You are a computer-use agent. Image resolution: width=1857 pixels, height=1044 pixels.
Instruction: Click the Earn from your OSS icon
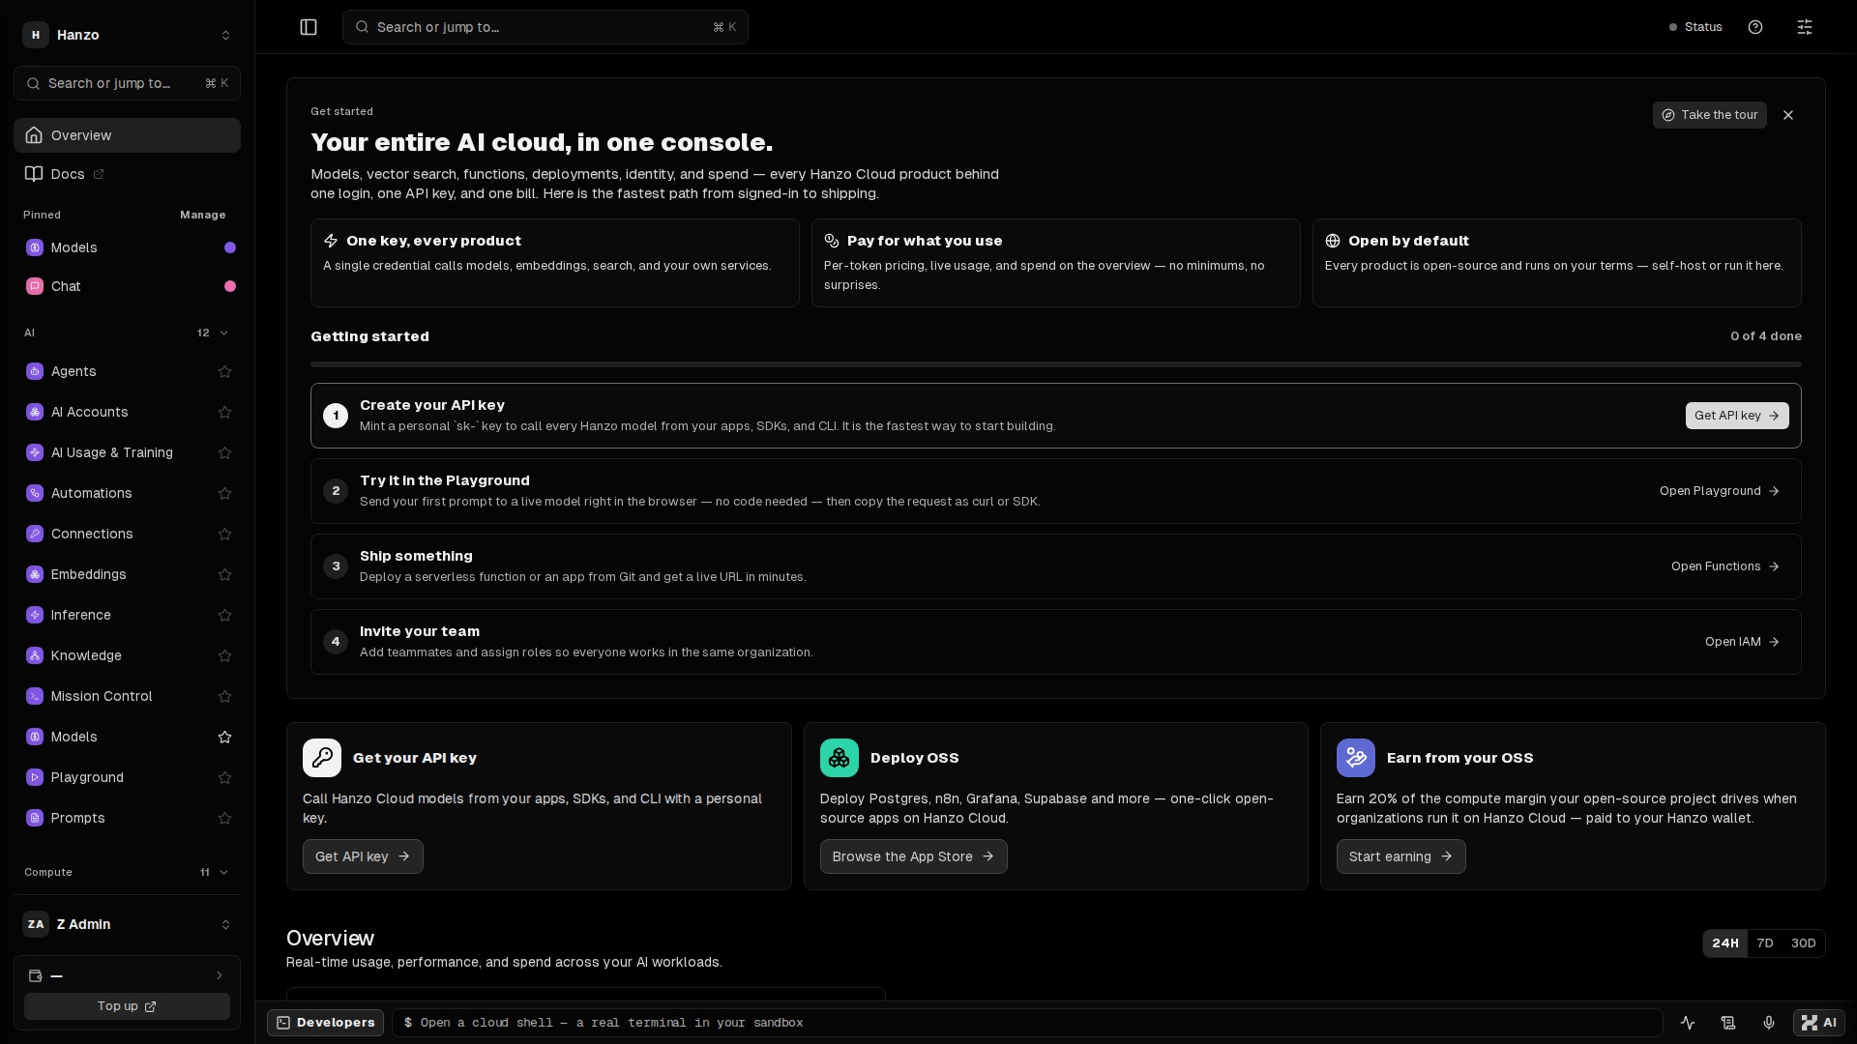pyautogui.click(x=1356, y=758)
